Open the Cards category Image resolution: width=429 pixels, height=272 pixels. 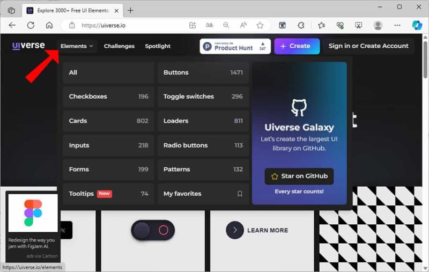[108, 121]
